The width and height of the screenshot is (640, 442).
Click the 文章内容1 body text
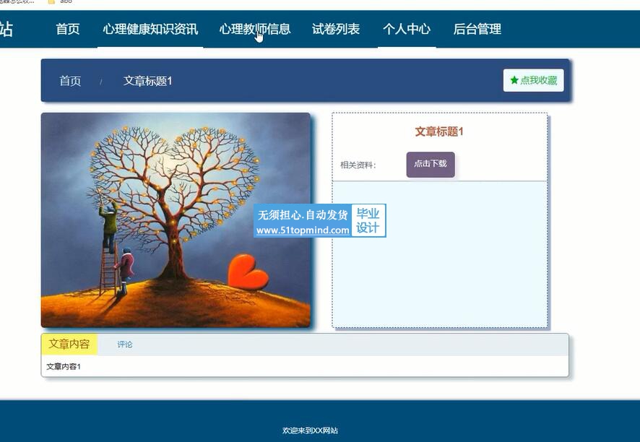point(64,366)
